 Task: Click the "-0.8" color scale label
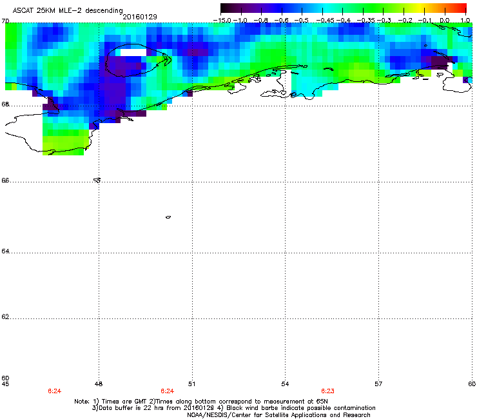tap(260, 21)
